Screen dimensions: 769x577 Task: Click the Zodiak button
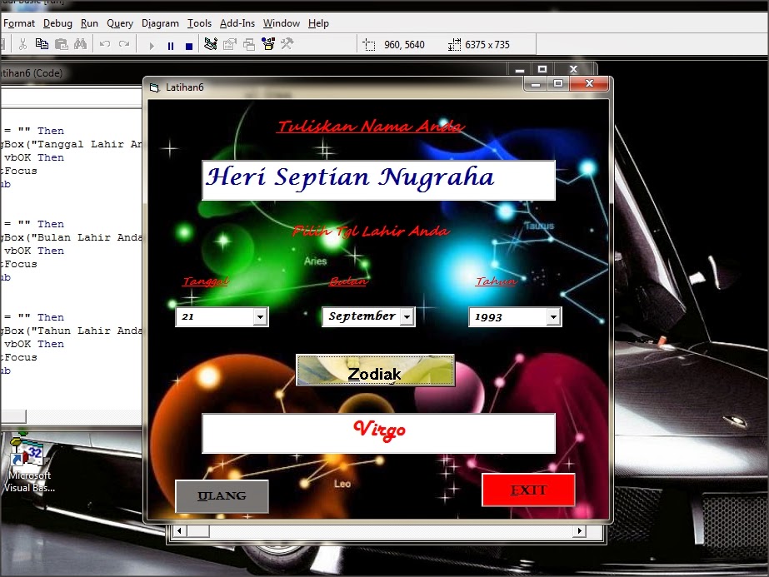[375, 371]
